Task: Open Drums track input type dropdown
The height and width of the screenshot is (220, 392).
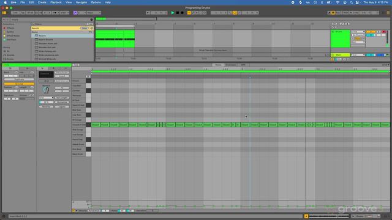Action: pyautogui.click(x=358, y=32)
